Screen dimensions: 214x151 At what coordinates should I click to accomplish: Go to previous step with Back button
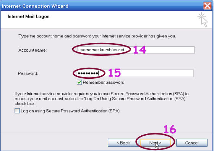[123, 143]
